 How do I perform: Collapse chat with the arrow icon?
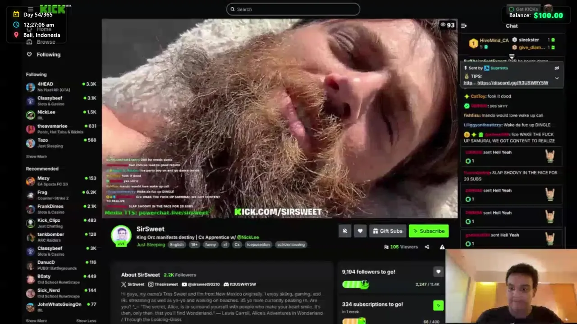464,26
